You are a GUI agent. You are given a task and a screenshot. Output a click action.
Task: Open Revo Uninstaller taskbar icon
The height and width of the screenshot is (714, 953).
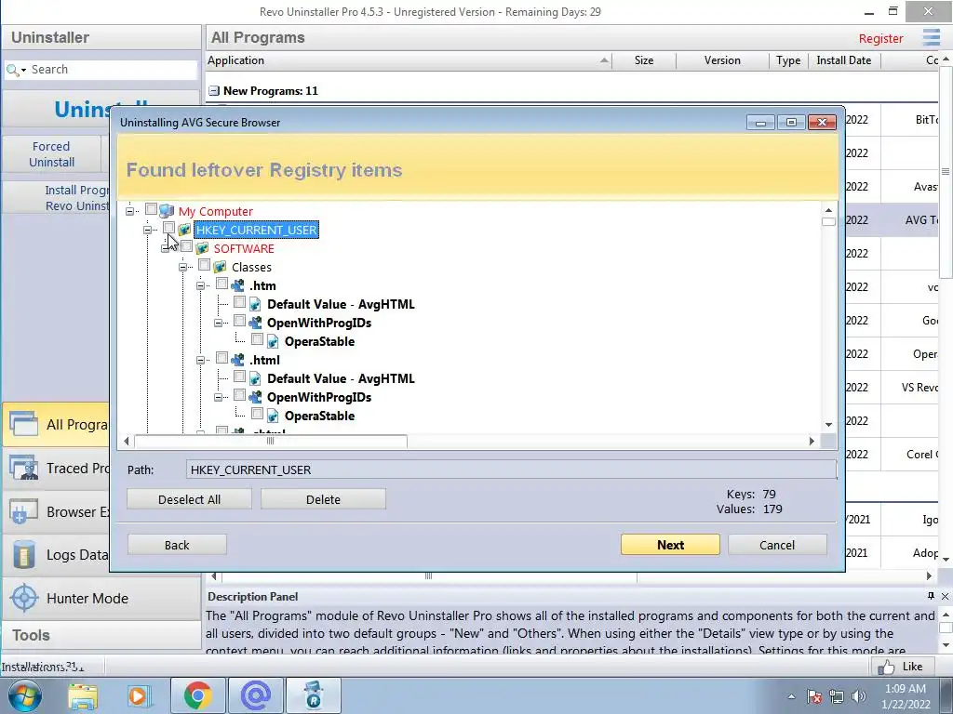coord(313,695)
